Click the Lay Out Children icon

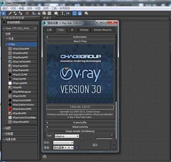[68, 13]
